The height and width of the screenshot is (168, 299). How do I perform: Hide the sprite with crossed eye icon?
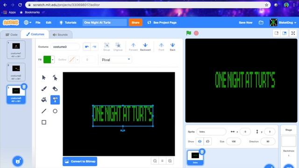pyautogui.click(x=207, y=141)
